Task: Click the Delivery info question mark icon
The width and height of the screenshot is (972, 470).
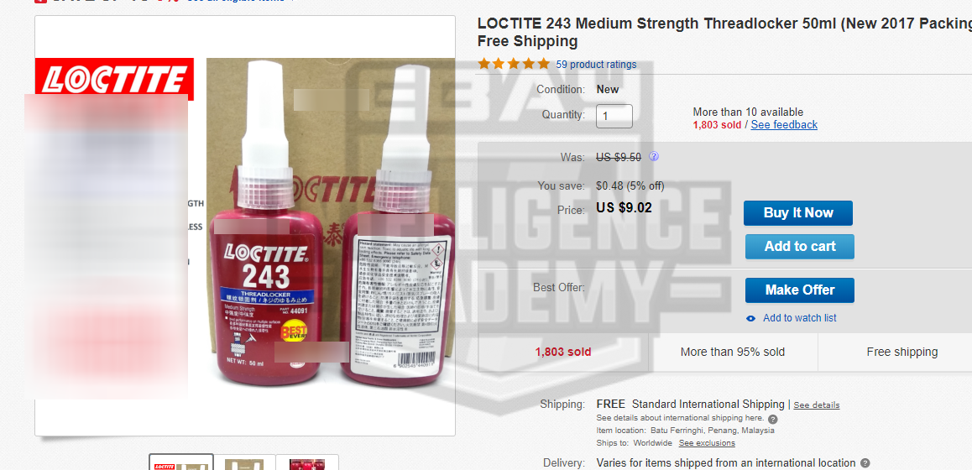Action: pyautogui.click(x=865, y=463)
